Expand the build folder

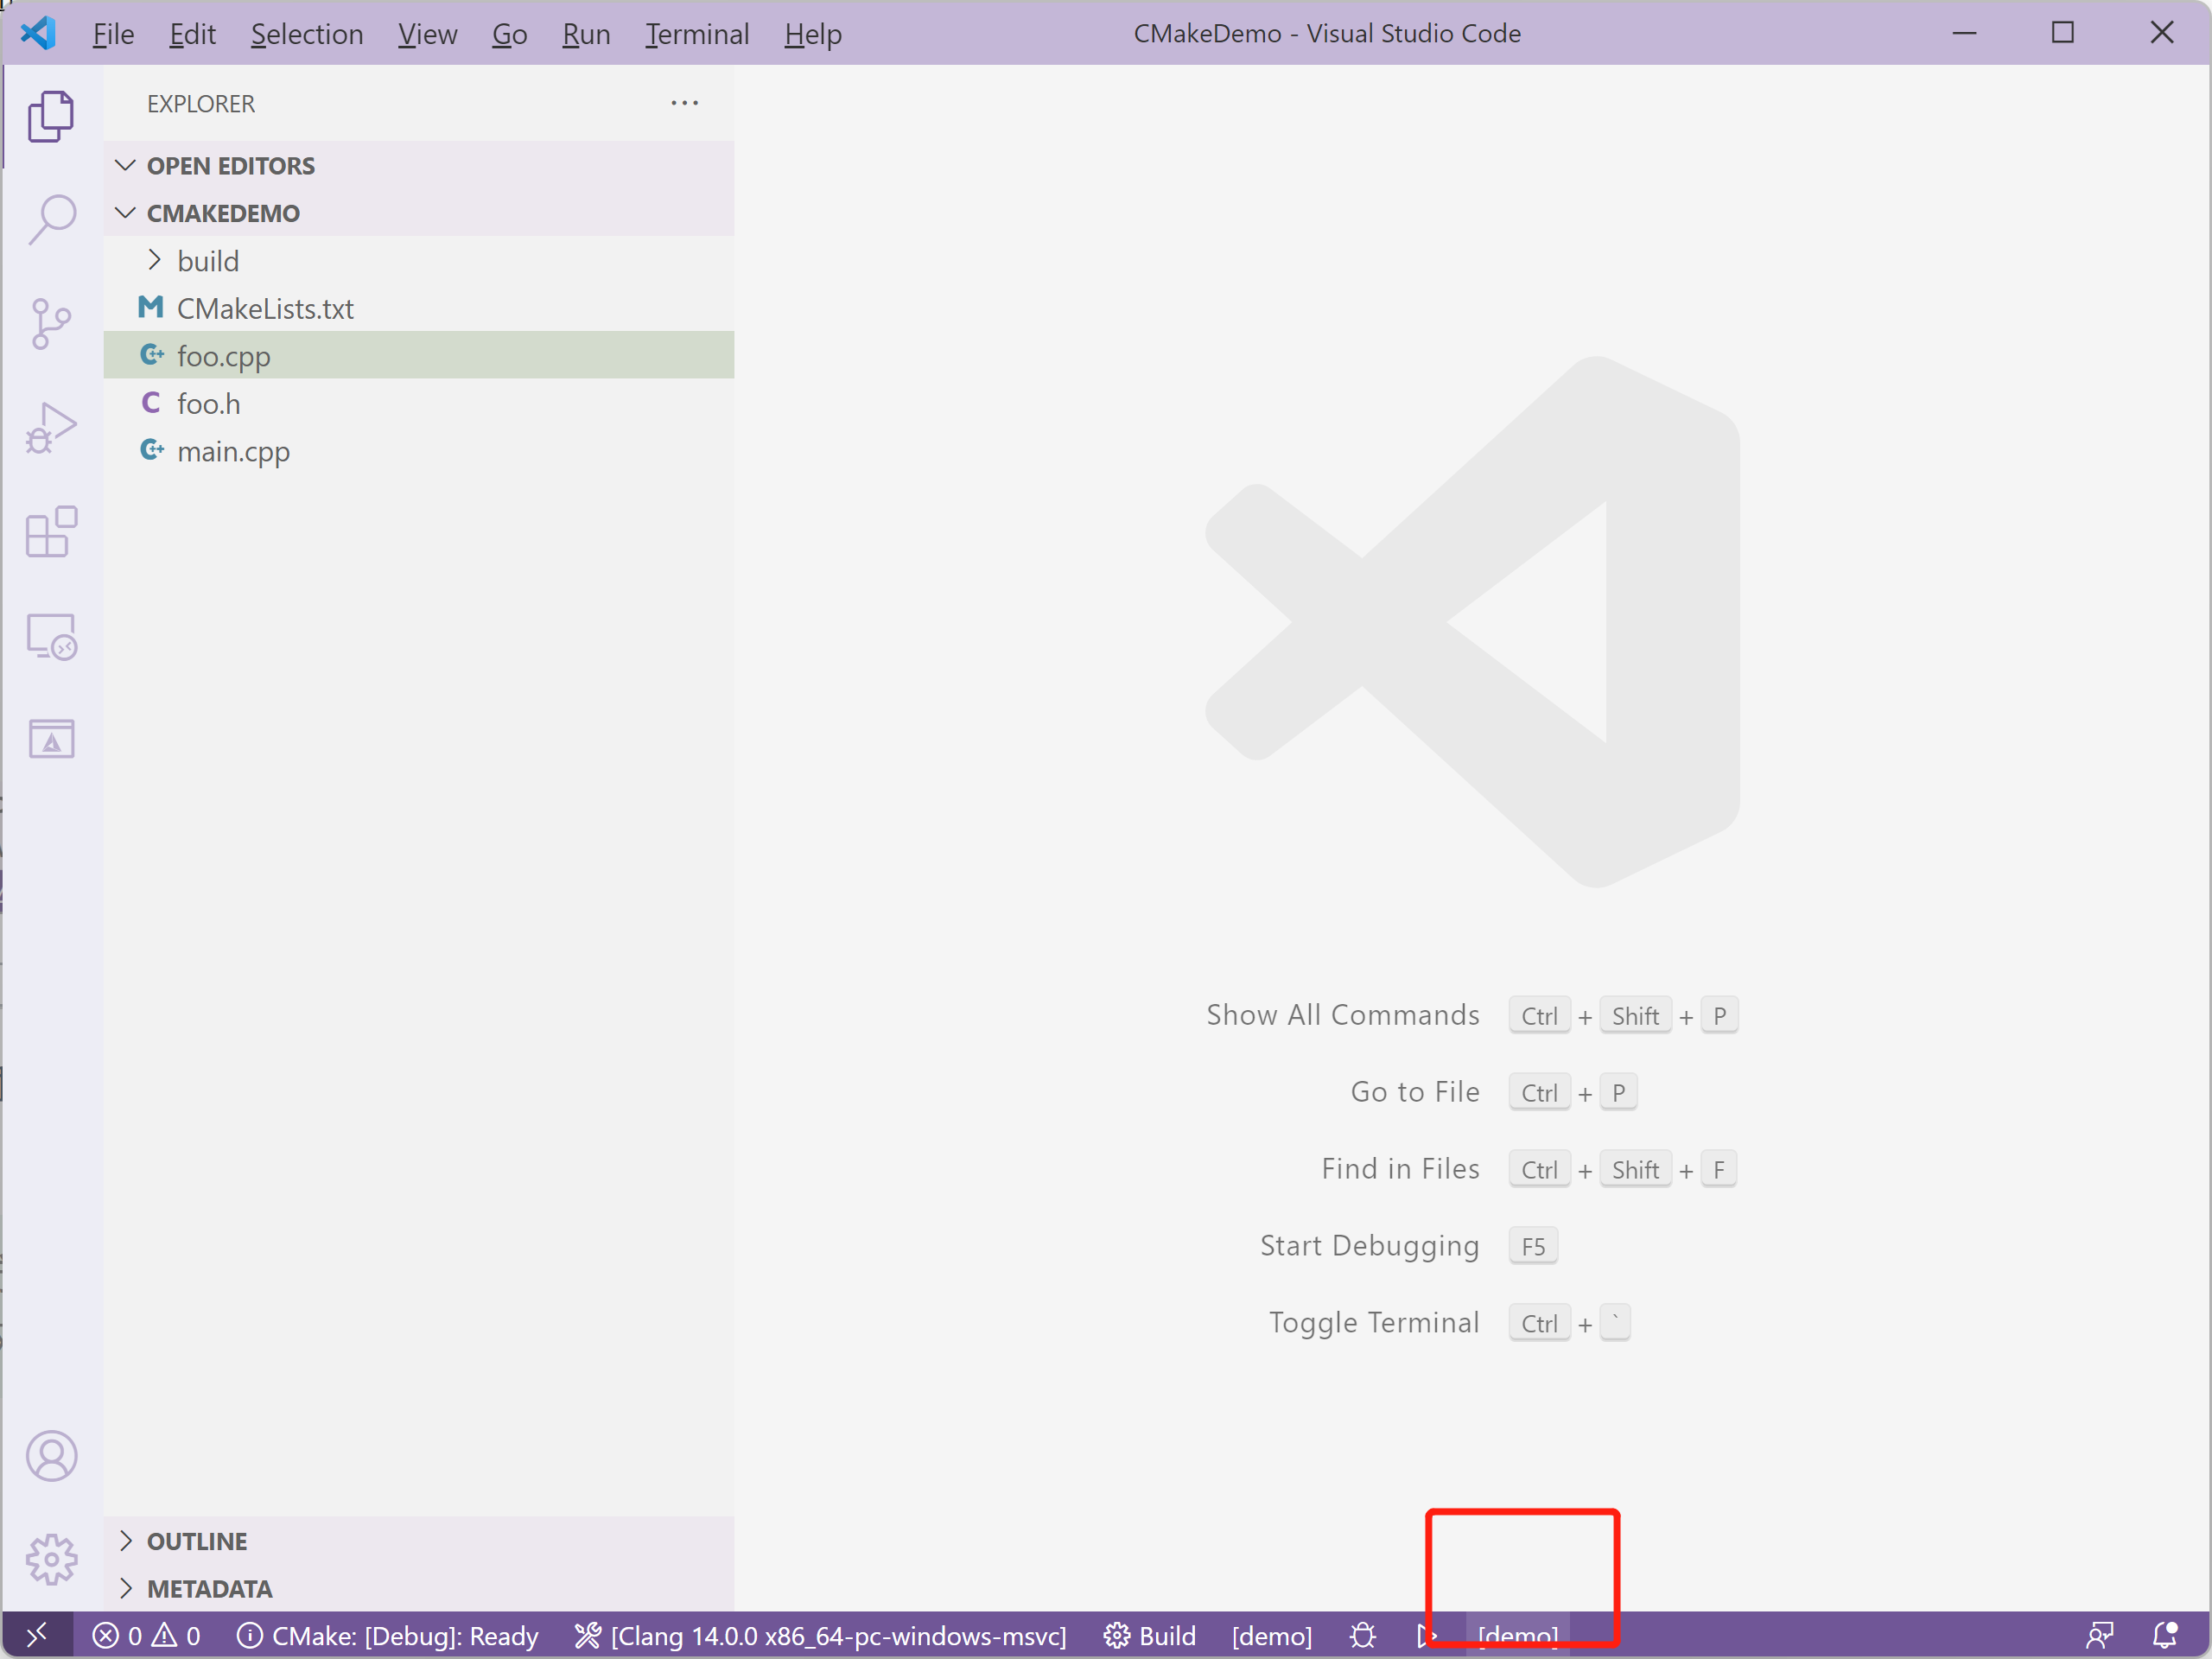click(419, 261)
